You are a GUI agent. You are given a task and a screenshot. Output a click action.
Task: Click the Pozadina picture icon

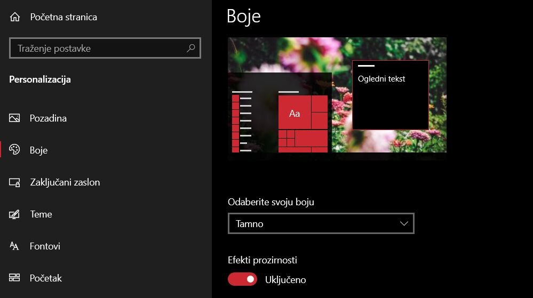(x=14, y=118)
